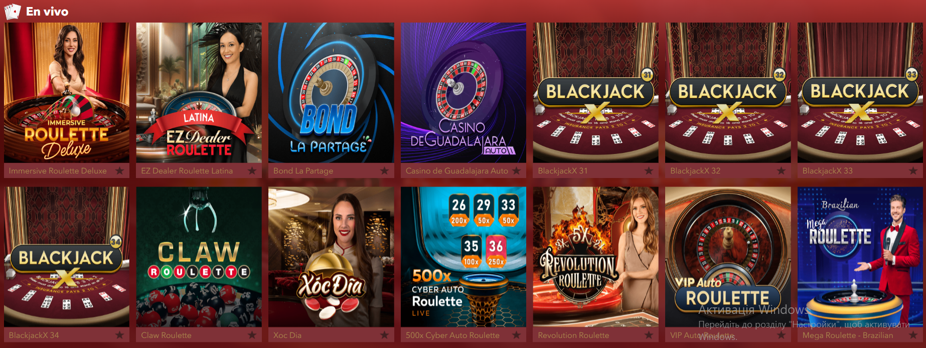Click the Xoc Dia title text
Viewport: 926px width, 348px height.
point(287,335)
